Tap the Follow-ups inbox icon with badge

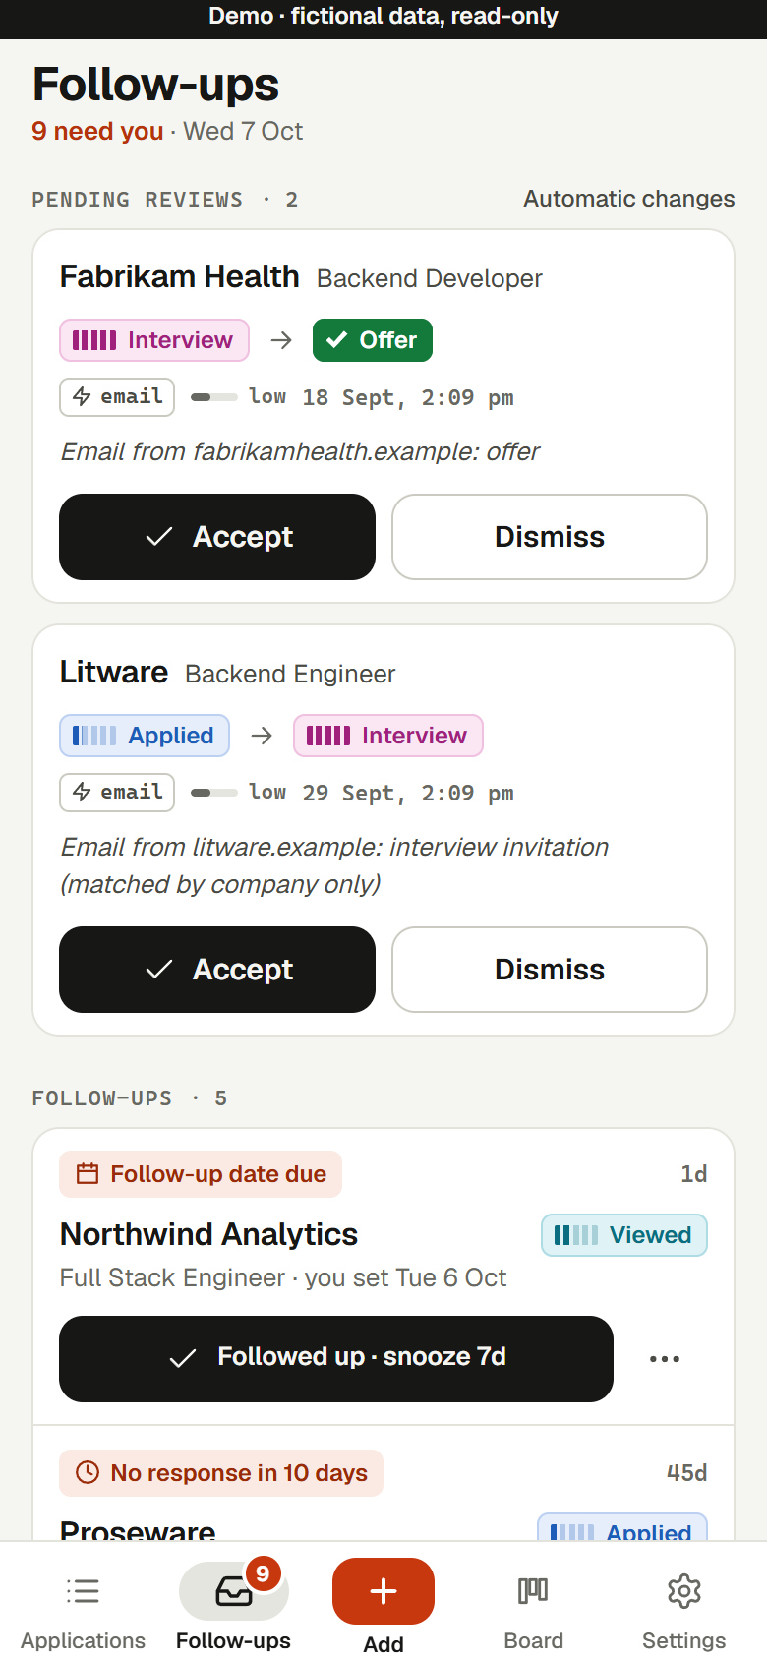click(x=234, y=1590)
